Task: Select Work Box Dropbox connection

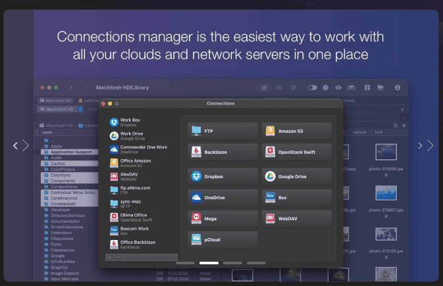Action: [x=140, y=122]
